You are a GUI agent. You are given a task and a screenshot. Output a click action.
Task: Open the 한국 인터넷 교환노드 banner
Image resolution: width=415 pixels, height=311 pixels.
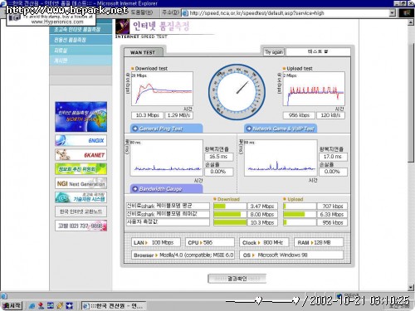pos(81,211)
